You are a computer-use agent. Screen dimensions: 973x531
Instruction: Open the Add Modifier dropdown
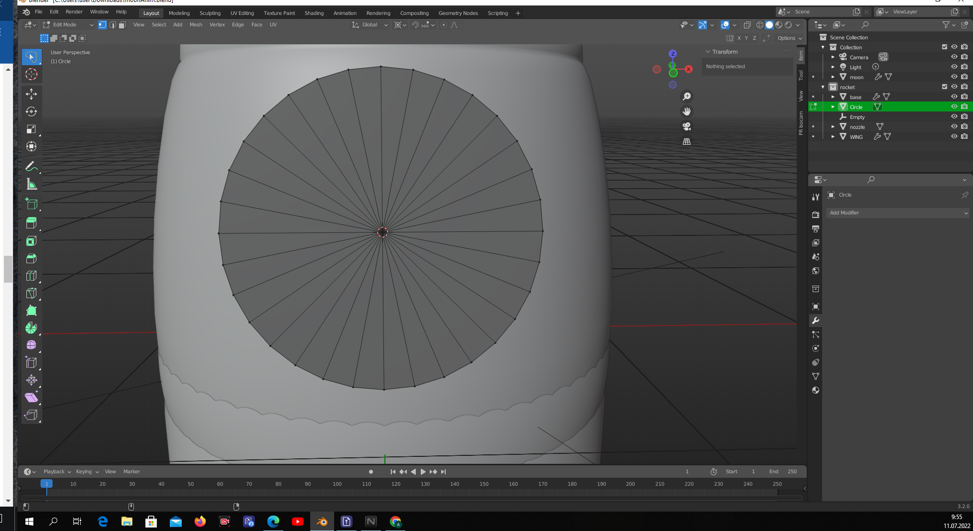898,213
